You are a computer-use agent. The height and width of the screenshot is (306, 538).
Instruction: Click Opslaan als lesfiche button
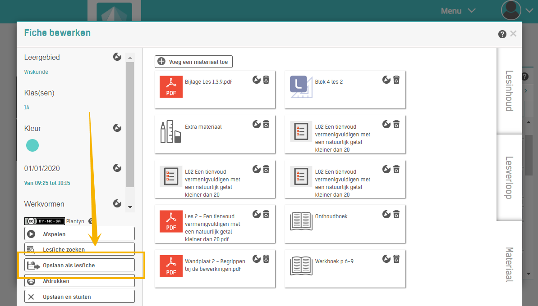pos(79,265)
